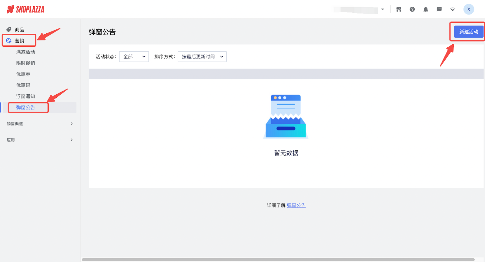Open 限时促销 submenu item
Viewport: 485px width, 262px height.
pyautogui.click(x=25, y=63)
